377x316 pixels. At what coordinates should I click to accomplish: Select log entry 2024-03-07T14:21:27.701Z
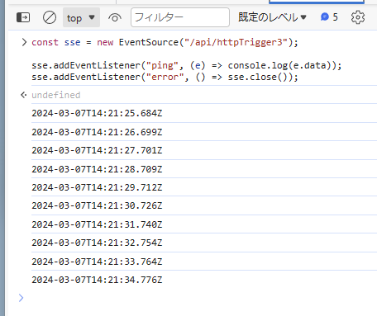pos(97,150)
